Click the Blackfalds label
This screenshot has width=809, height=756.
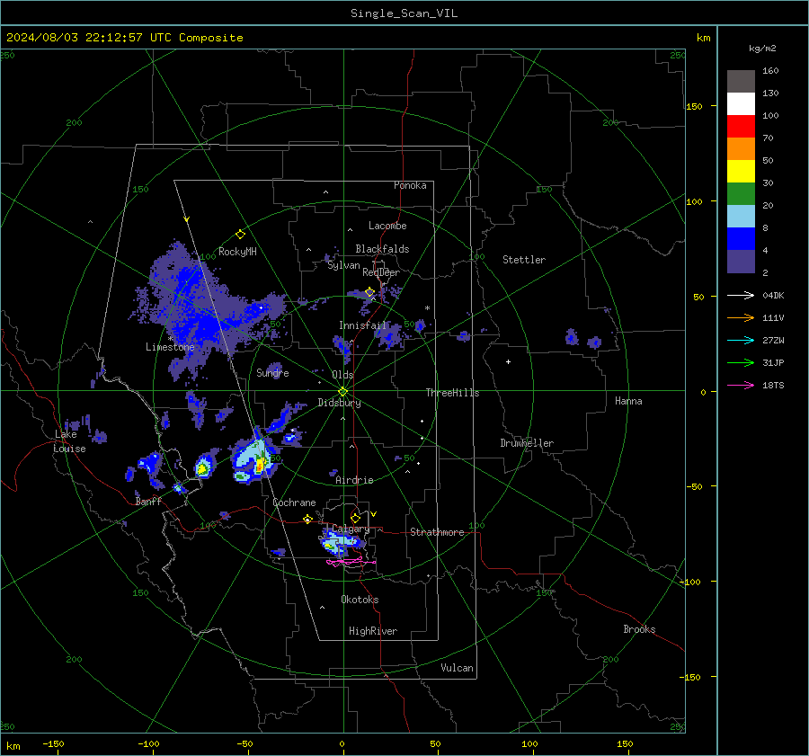click(x=382, y=249)
